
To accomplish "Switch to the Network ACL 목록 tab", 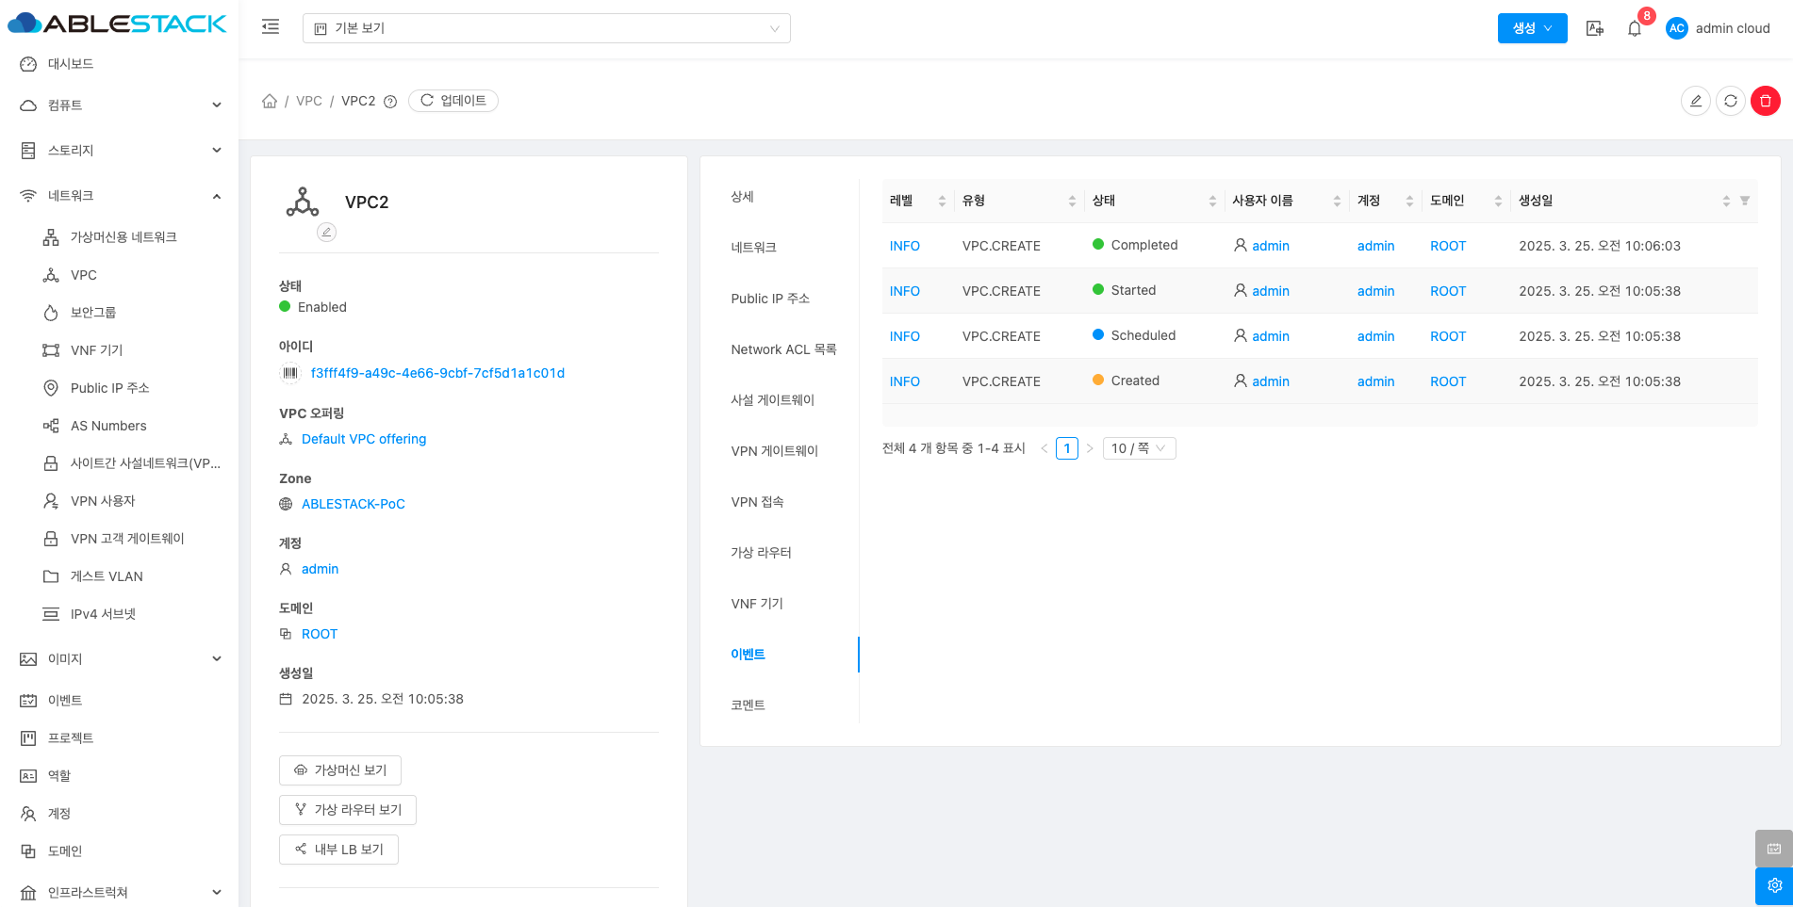I will pos(782,349).
